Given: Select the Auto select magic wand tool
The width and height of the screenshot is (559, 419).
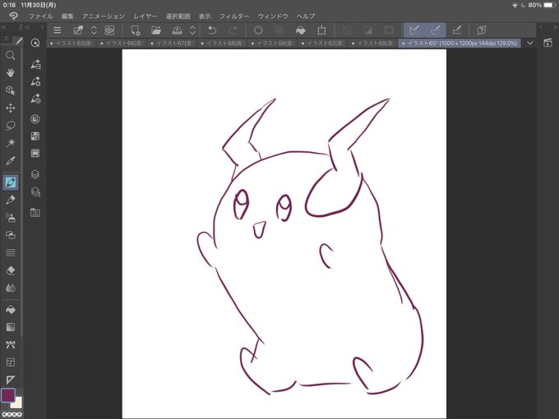Looking at the screenshot, I should pyautogui.click(x=11, y=143).
